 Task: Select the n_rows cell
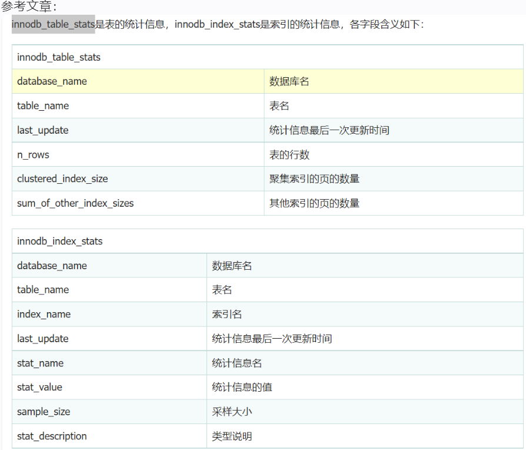[x=33, y=155]
